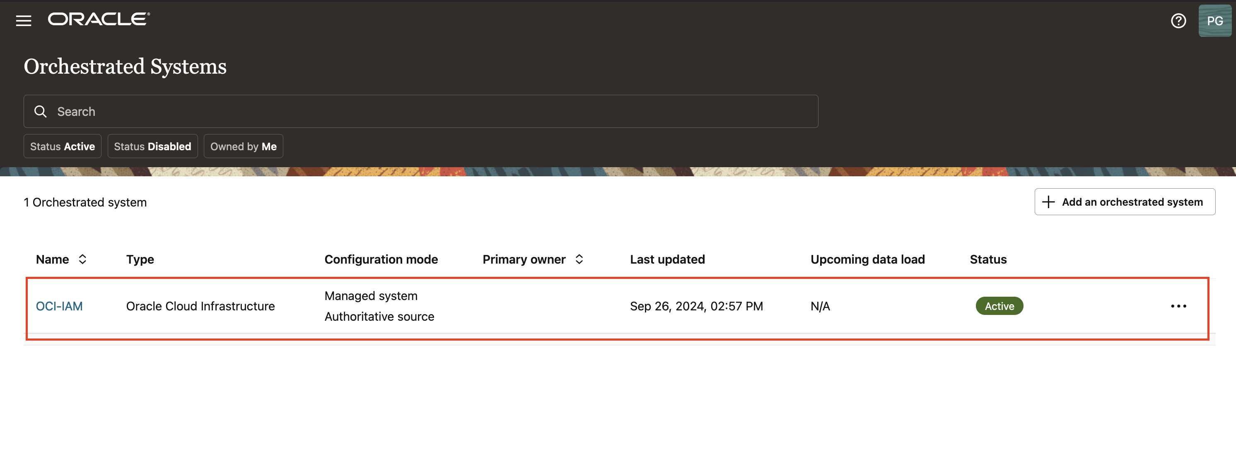Toggle the Status Active filter chip

pyautogui.click(x=63, y=146)
